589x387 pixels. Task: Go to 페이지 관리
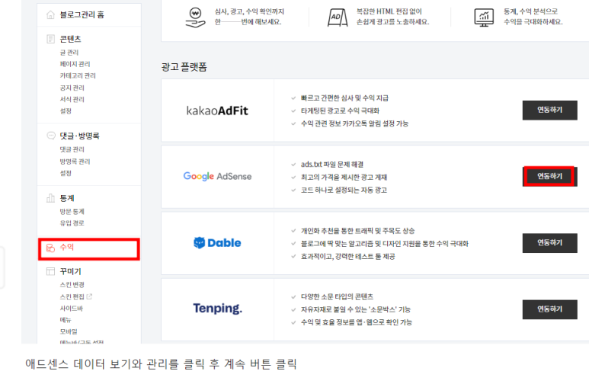[75, 64]
